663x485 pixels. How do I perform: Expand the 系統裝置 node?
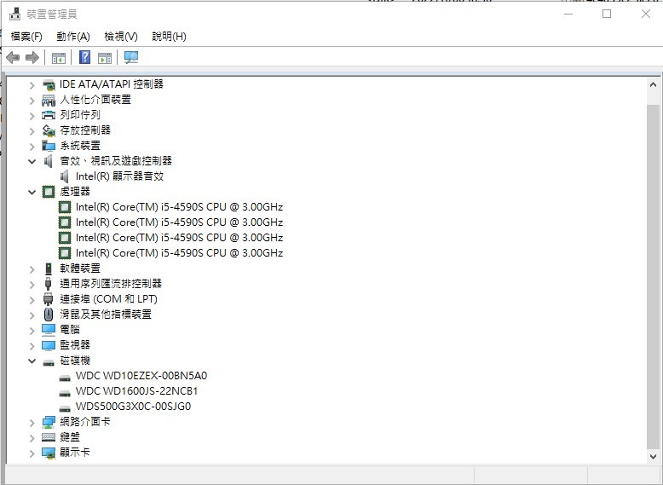click(32, 147)
